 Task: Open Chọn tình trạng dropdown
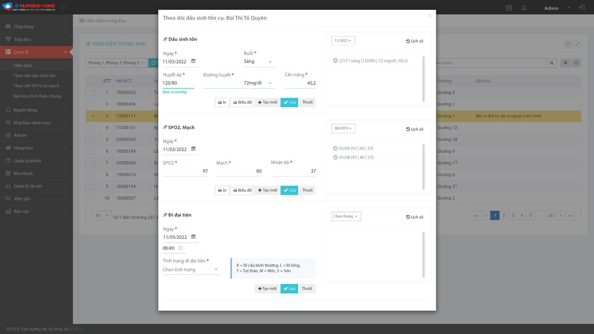[x=191, y=270]
